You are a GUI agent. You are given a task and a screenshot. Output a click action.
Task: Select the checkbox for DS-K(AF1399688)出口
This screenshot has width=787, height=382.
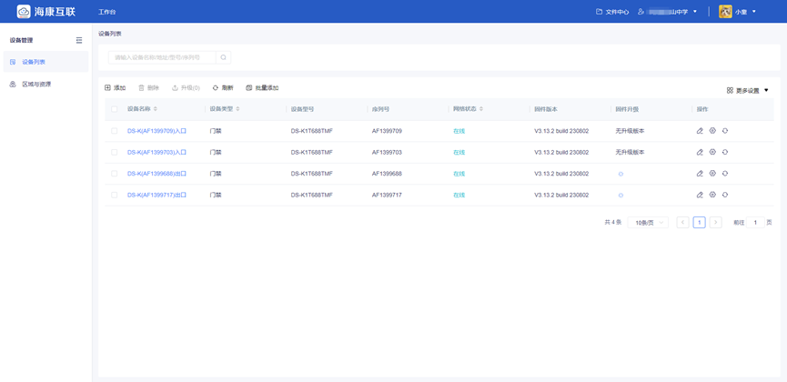pyautogui.click(x=114, y=174)
